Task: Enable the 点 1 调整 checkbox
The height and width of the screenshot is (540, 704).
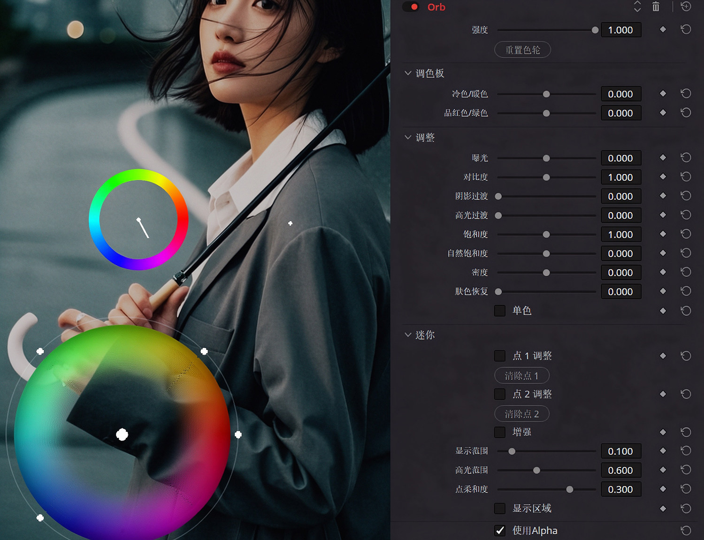Action: 500,356
